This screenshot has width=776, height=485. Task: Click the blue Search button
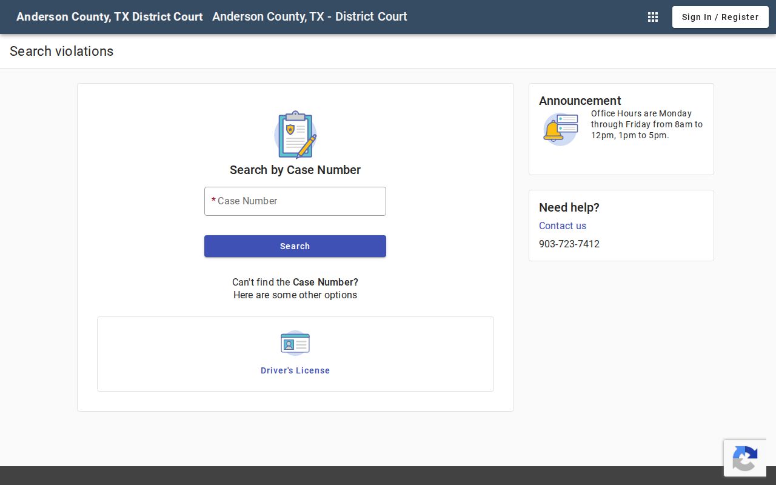(295, 246)
